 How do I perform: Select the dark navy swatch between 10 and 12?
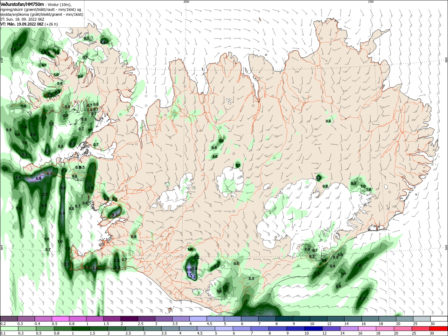click(313, 329)
